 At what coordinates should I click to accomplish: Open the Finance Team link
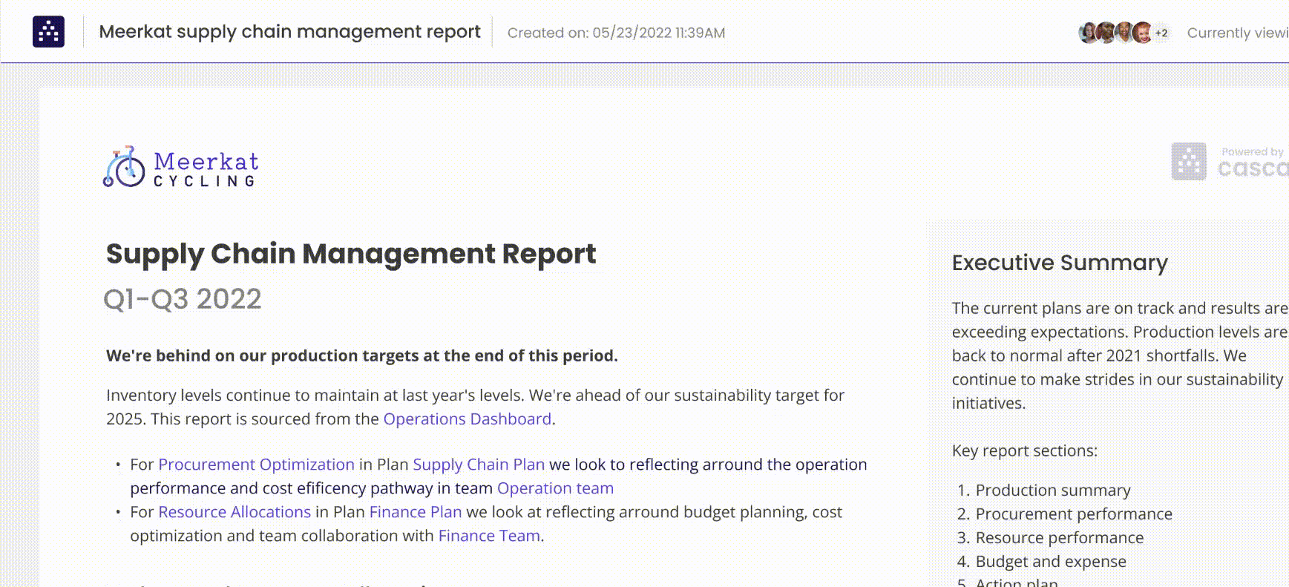[489, 536]
